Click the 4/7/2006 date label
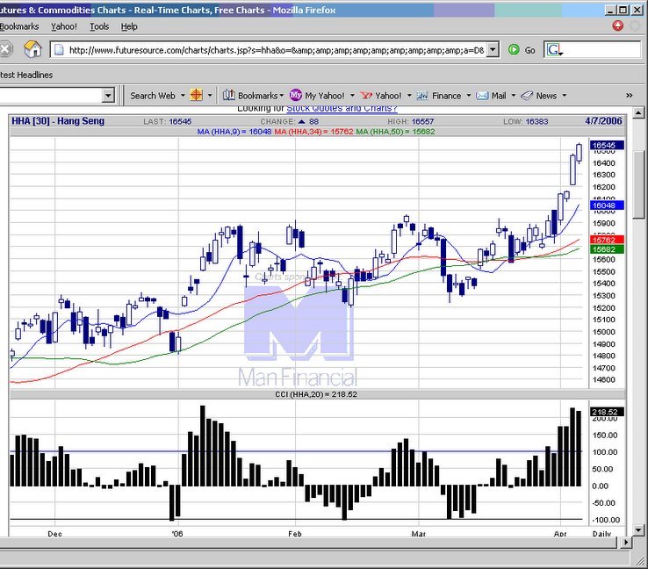648x569 pixels. (x=603, y=121)
